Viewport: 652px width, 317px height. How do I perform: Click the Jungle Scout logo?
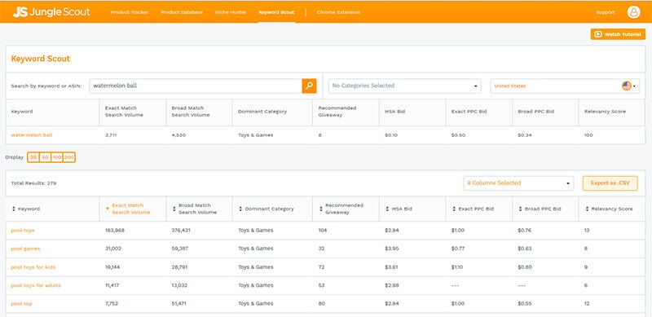coord(51,12)
